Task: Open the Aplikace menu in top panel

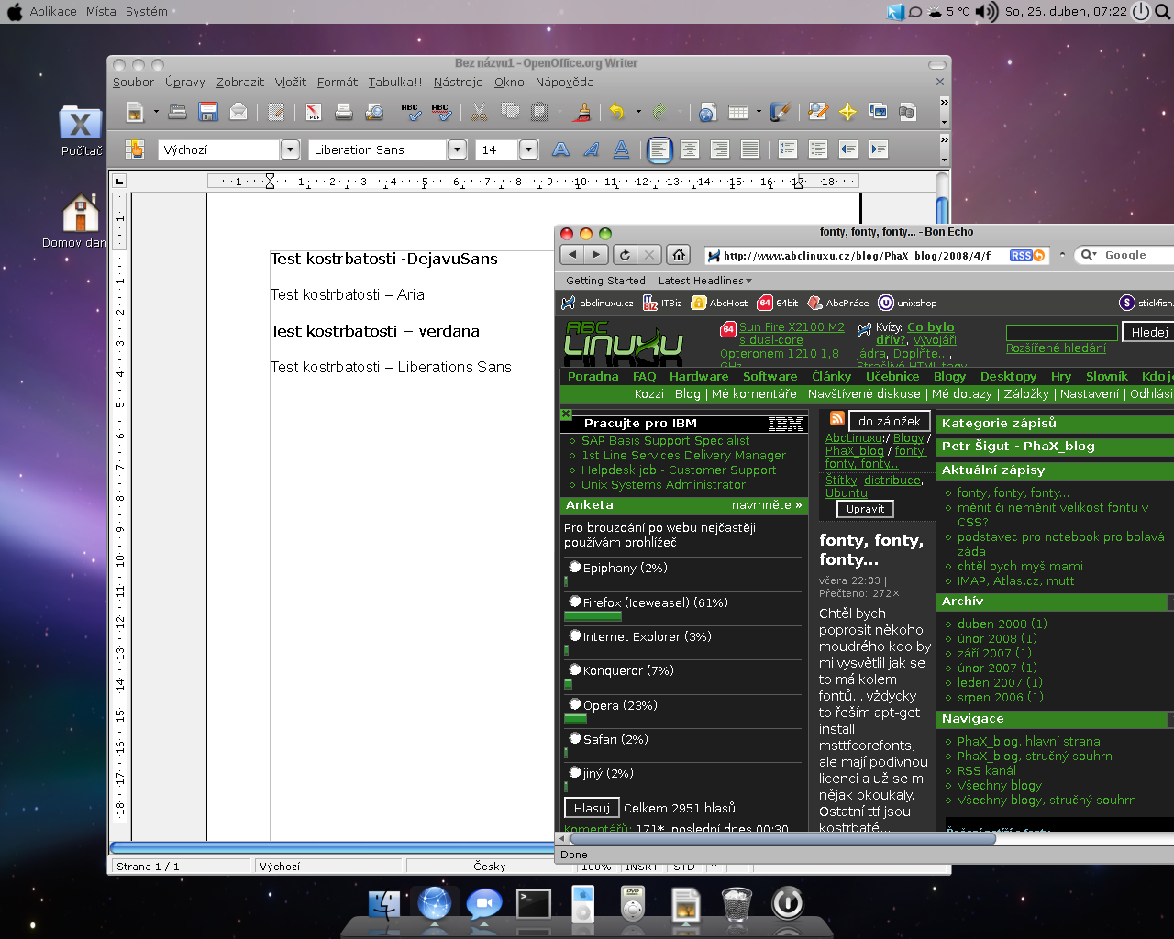Action: point(53,11)
